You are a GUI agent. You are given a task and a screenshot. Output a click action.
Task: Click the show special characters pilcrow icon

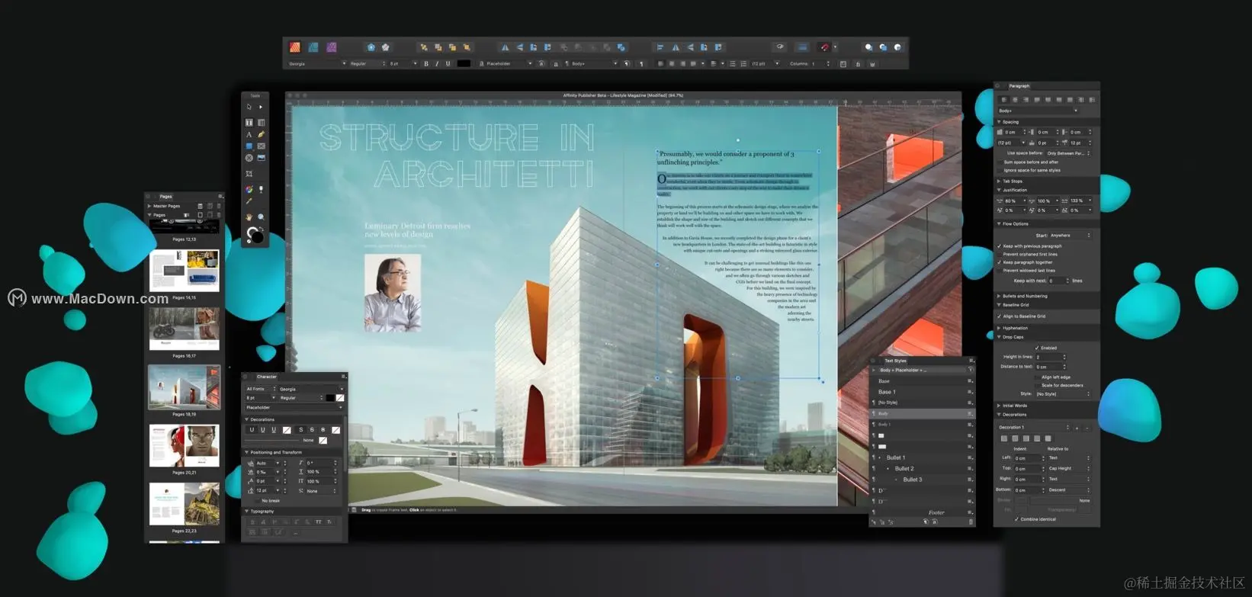tap(641, 63)
